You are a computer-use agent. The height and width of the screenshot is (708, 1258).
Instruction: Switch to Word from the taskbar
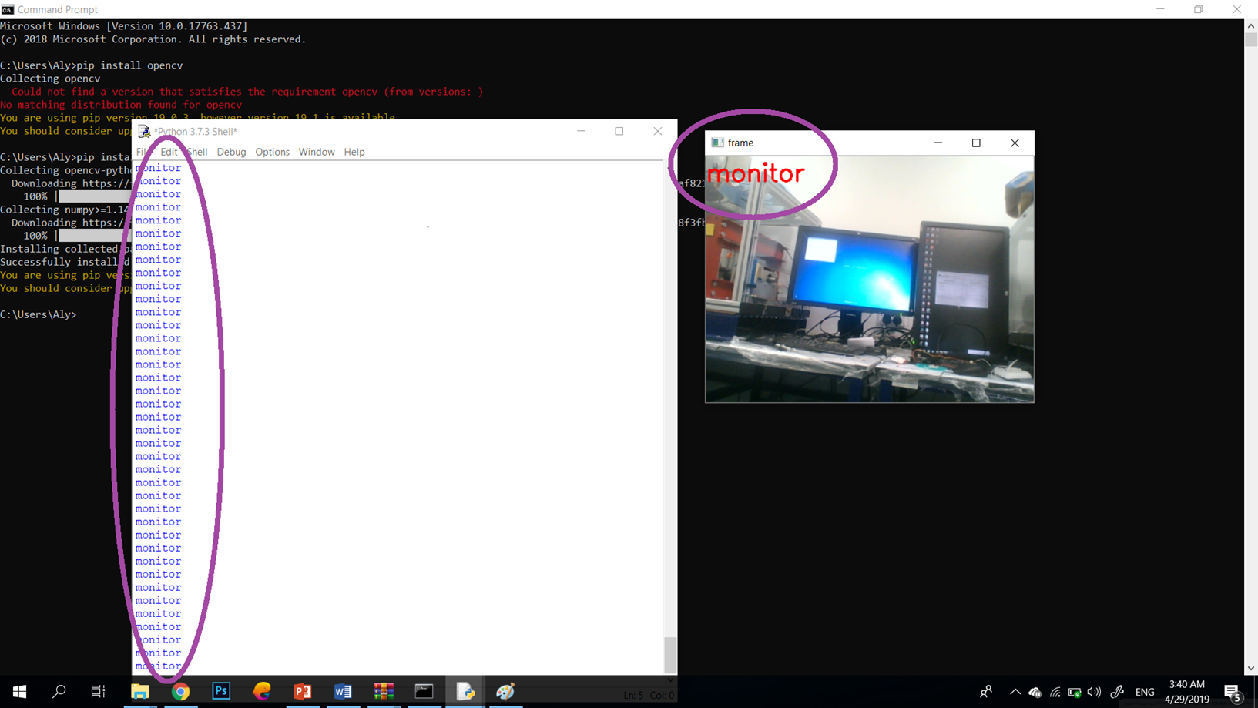pos(343,691)
